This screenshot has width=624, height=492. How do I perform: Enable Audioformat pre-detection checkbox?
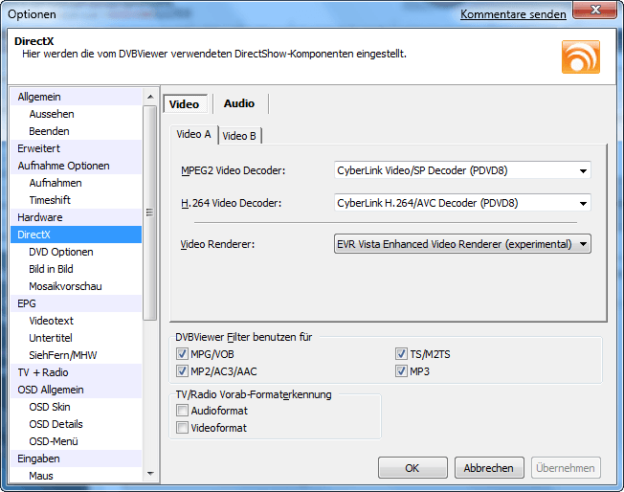coord(182,411)
